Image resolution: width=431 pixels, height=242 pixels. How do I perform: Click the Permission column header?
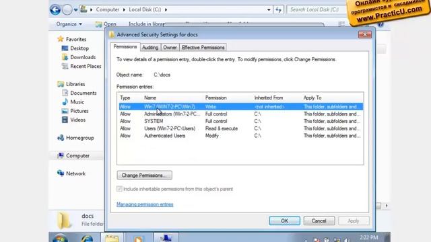pos(215,98)
